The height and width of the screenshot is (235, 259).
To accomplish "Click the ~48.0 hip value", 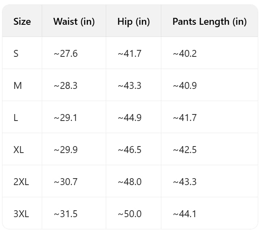I will (x=129, y=182).
